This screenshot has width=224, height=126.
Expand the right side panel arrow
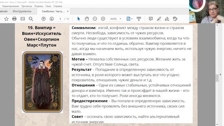[x=220, y=75]
